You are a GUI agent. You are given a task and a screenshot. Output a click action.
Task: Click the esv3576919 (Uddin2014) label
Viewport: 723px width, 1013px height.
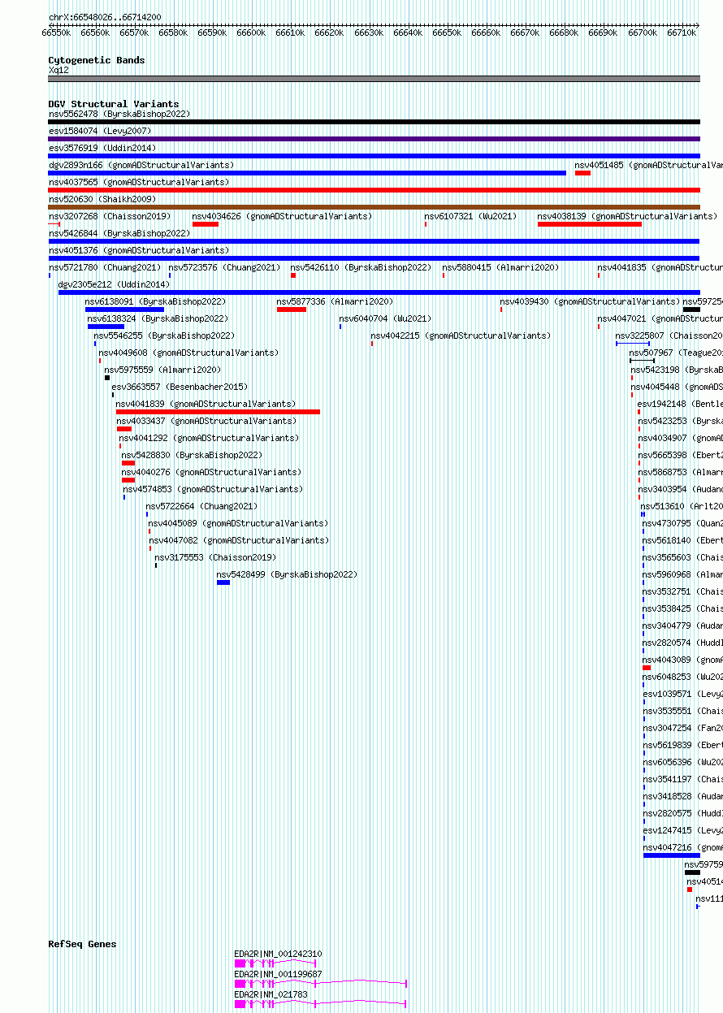pos(102,148)
